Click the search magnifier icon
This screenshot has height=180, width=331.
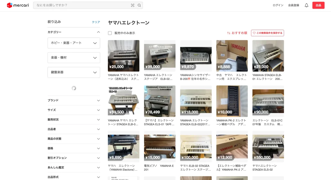(139, 5)
